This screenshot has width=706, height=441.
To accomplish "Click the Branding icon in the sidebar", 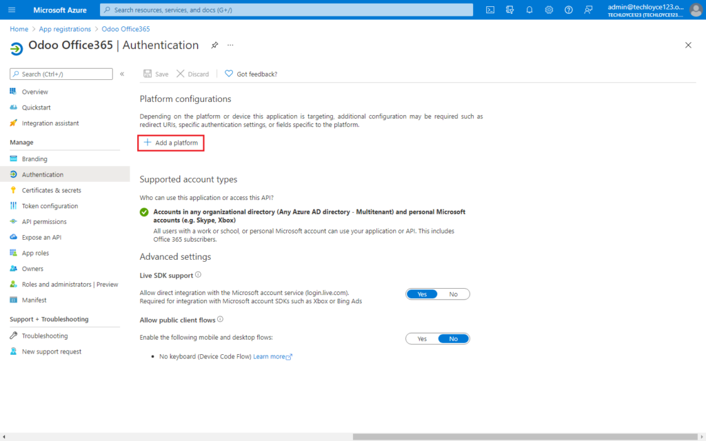I will [13, 159].
